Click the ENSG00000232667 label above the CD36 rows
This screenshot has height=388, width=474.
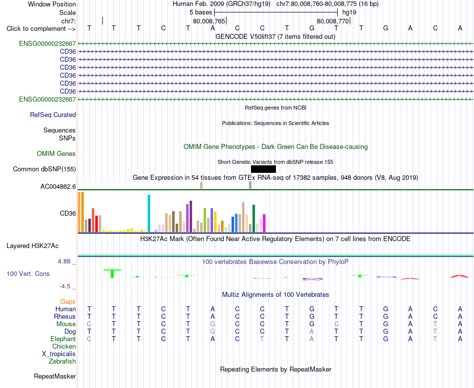click(47, 44)
